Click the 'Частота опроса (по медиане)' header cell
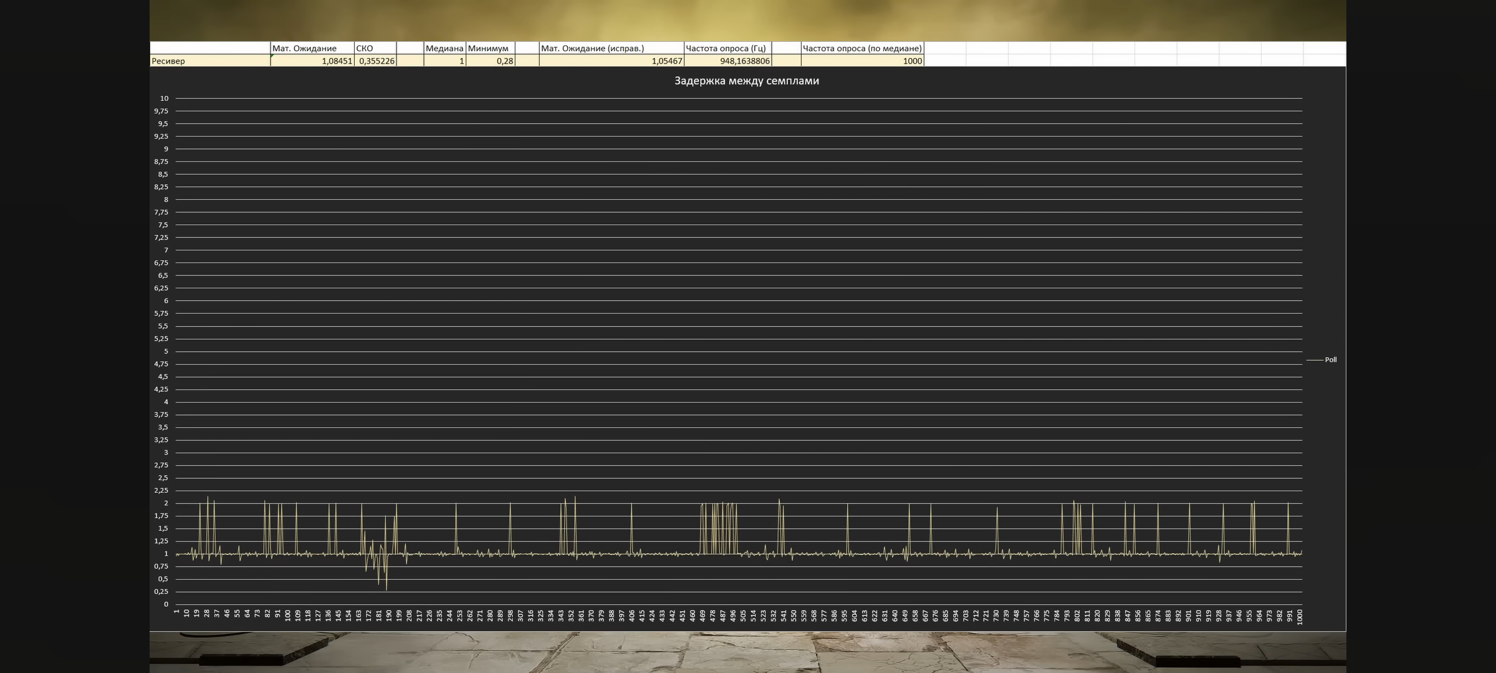Viewport: 1496px width, 673px height. click(x=862, y=49)
